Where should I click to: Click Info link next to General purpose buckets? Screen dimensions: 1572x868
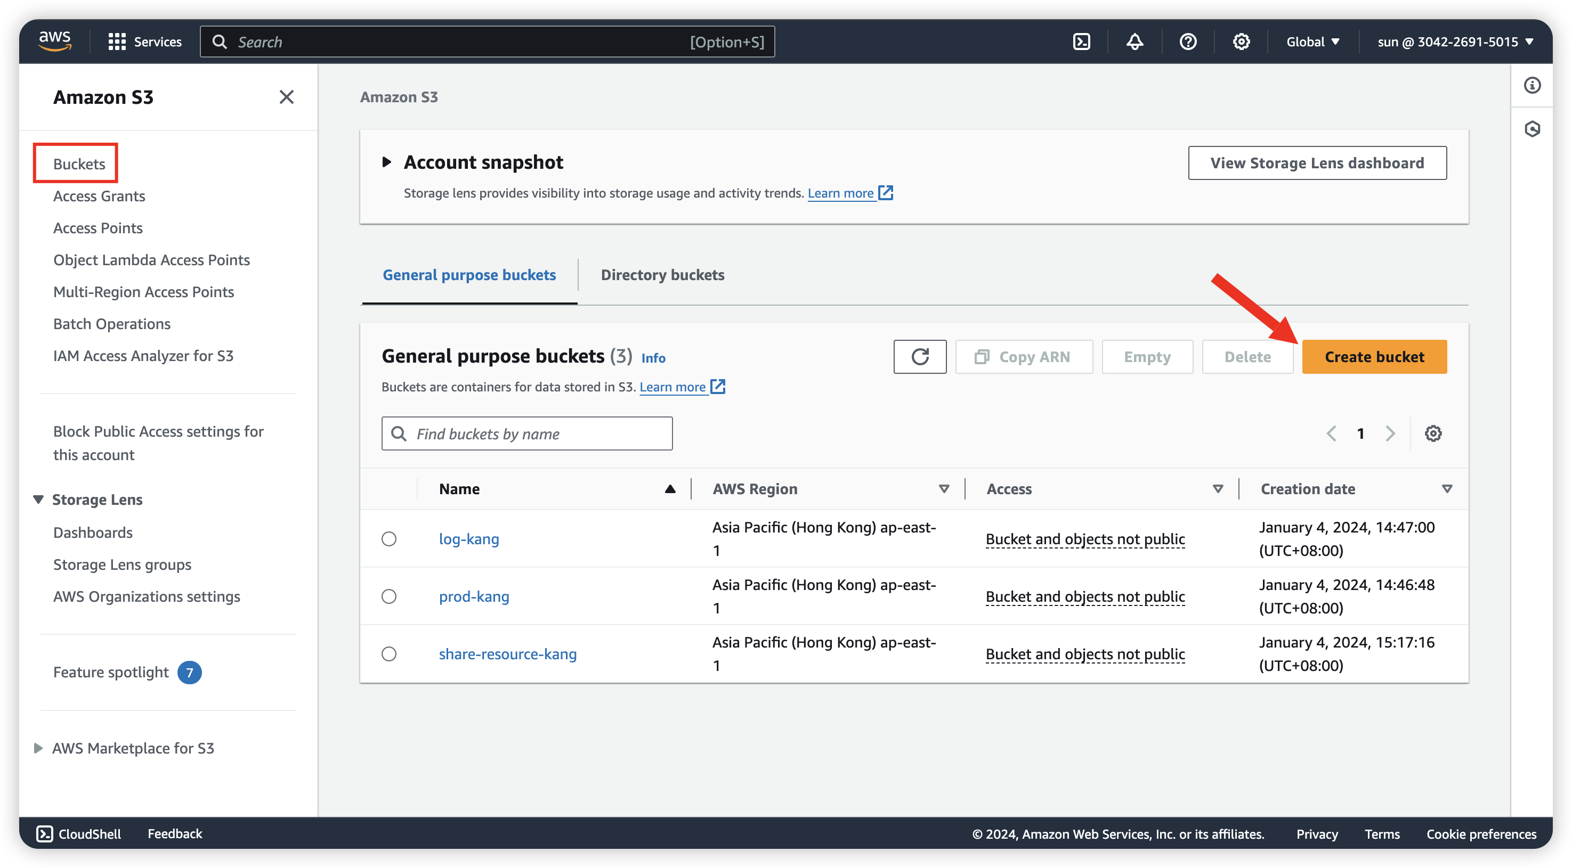(653, 357)
